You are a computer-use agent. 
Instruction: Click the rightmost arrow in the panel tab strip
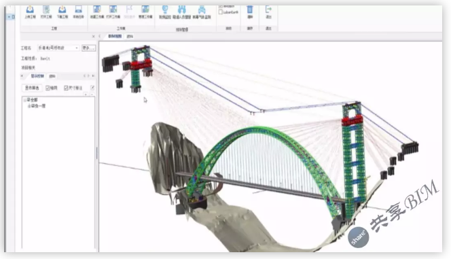click(x=93, y=75)
